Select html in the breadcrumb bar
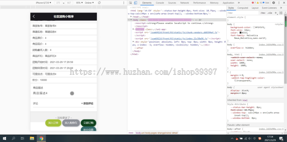The height and width of the screenshot is (142, 287). tap(131, 133)
